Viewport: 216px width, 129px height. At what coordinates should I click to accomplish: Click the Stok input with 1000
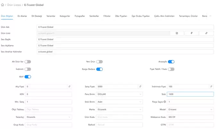(190, 94)
